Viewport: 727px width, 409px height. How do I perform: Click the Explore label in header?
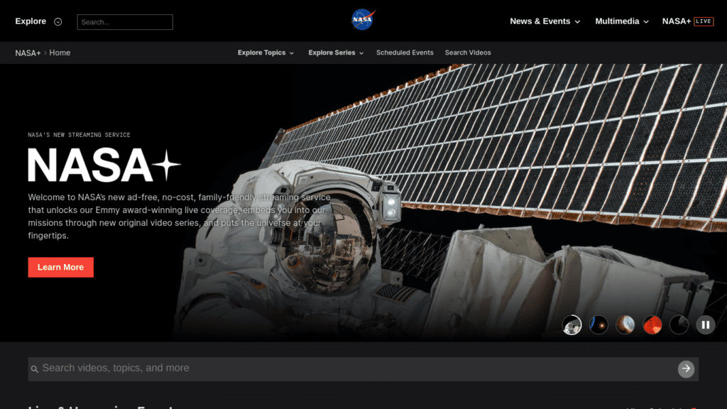[31, 21]
